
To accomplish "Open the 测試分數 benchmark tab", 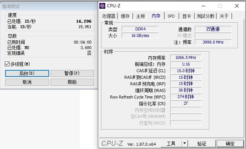I will pos(205,16).
